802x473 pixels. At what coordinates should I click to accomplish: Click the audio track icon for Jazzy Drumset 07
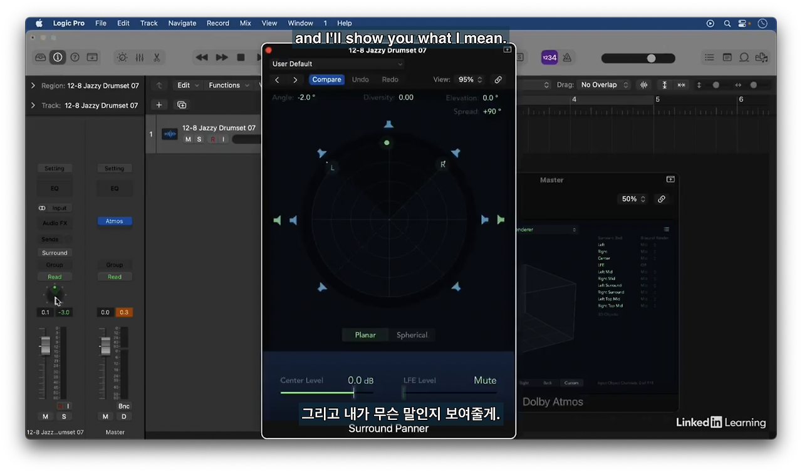[170, 134]
